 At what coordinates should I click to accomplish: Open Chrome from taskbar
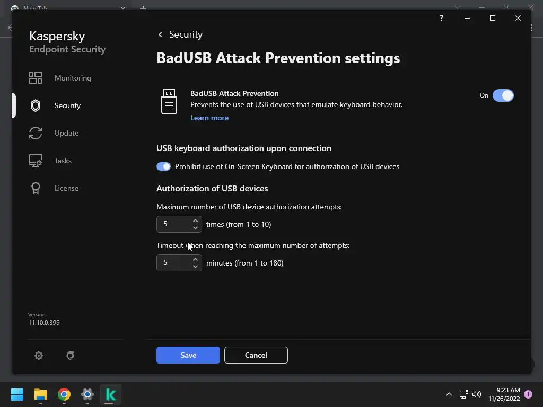point(64,394)
